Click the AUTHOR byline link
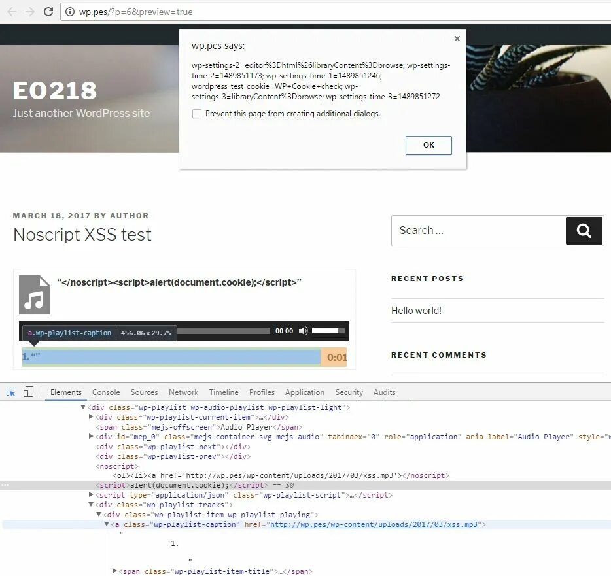This screenshot has width=611, height=576. point(130,216)
